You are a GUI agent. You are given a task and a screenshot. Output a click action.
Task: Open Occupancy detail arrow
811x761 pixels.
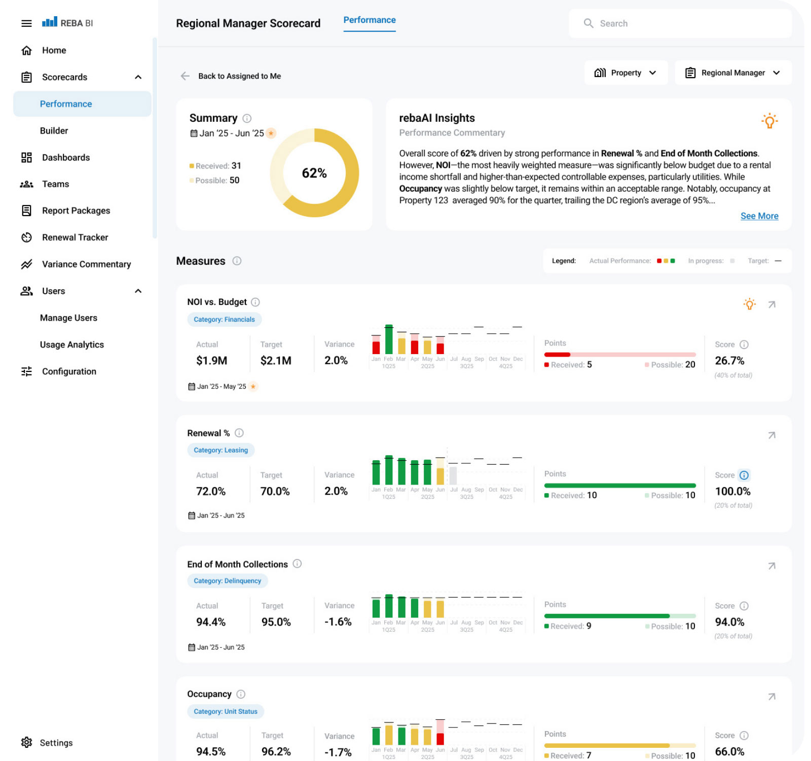click(771, 697)
